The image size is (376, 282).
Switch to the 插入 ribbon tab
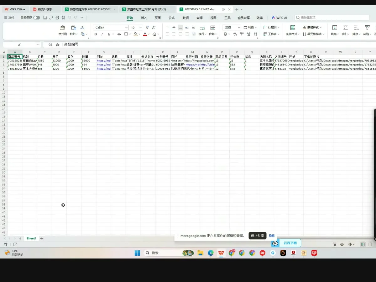(x=144, y=18)
